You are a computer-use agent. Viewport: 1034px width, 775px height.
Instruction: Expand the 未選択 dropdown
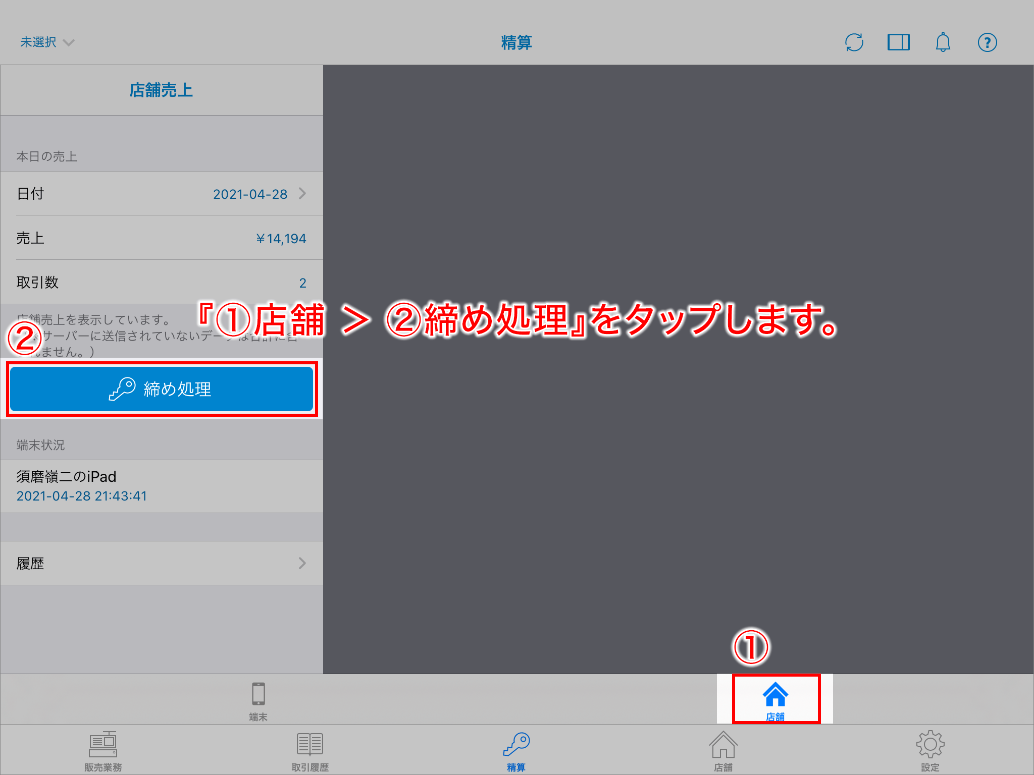(x=47, y=42)
